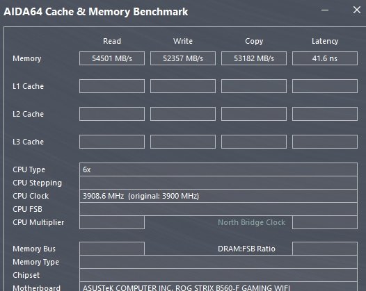Click the North Bridge Clock value field
The width and height of the screenshot is (366, 291).
[325, 222]
